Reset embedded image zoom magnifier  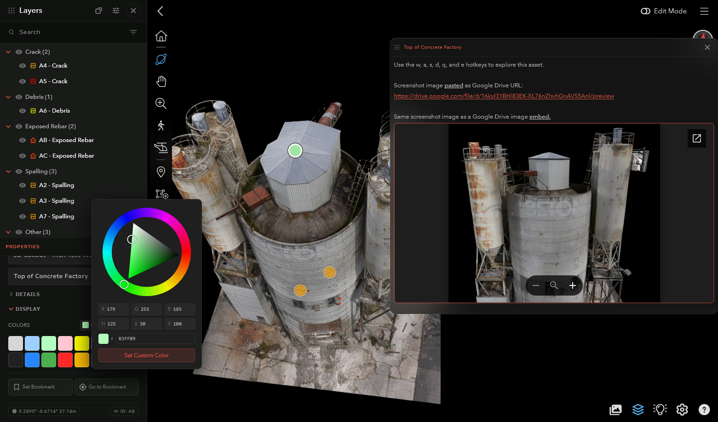coord(554,285)
